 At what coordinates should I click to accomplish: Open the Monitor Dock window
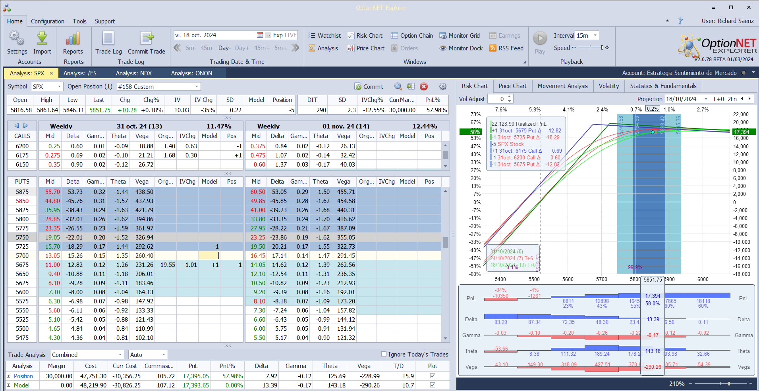(461, 48)
